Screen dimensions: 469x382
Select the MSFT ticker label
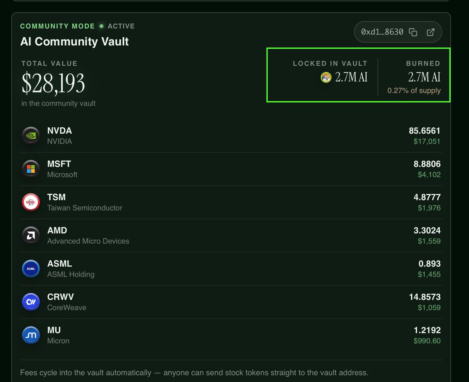point(59,164)
